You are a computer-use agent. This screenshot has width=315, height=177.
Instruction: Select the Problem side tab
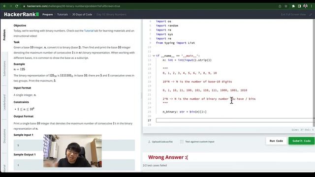pyautogui.click(x=4, y=35)
